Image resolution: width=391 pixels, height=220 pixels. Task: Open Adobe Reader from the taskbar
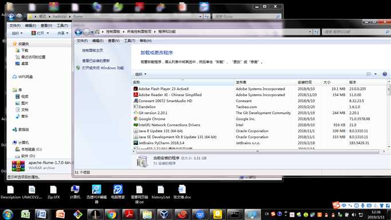[129, 214]
